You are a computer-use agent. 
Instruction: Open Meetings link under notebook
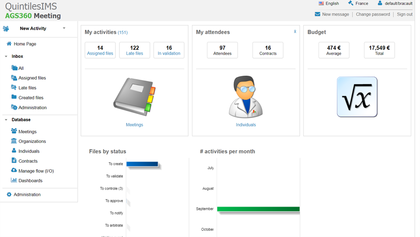(134, 125)
